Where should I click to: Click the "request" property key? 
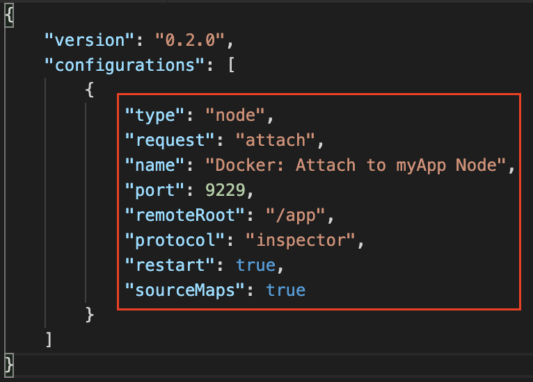(170, 140)
